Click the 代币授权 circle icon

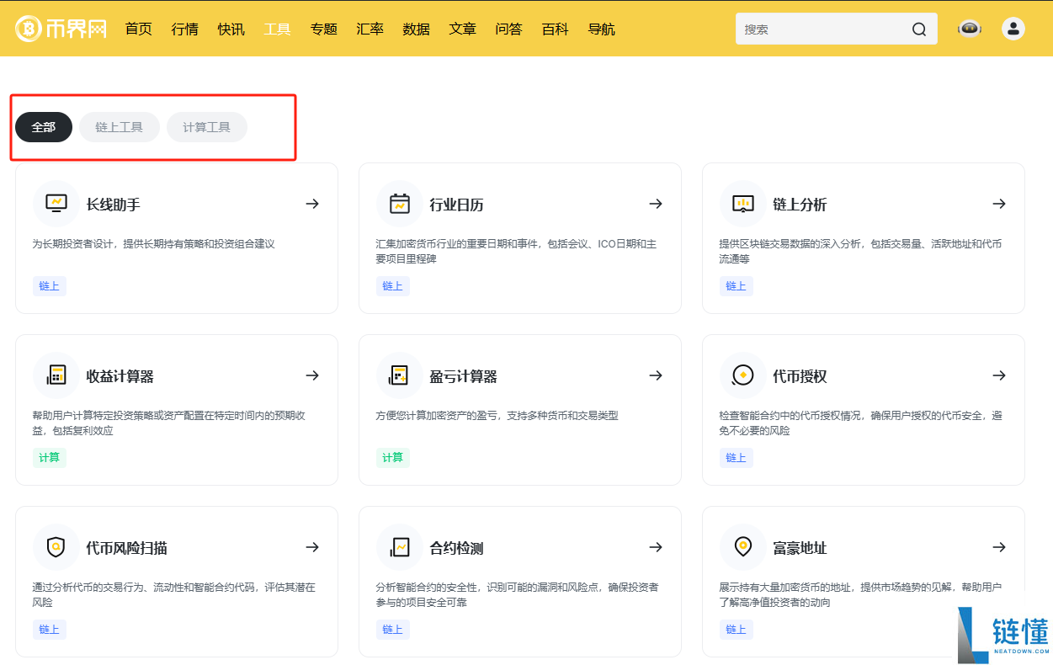pos(743,375)
